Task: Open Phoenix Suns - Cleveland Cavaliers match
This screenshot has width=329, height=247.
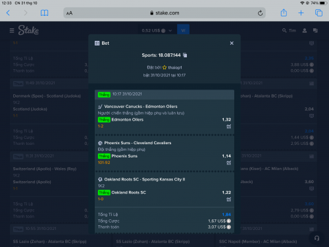Action: pyautogui.click(x=138, y=143)
